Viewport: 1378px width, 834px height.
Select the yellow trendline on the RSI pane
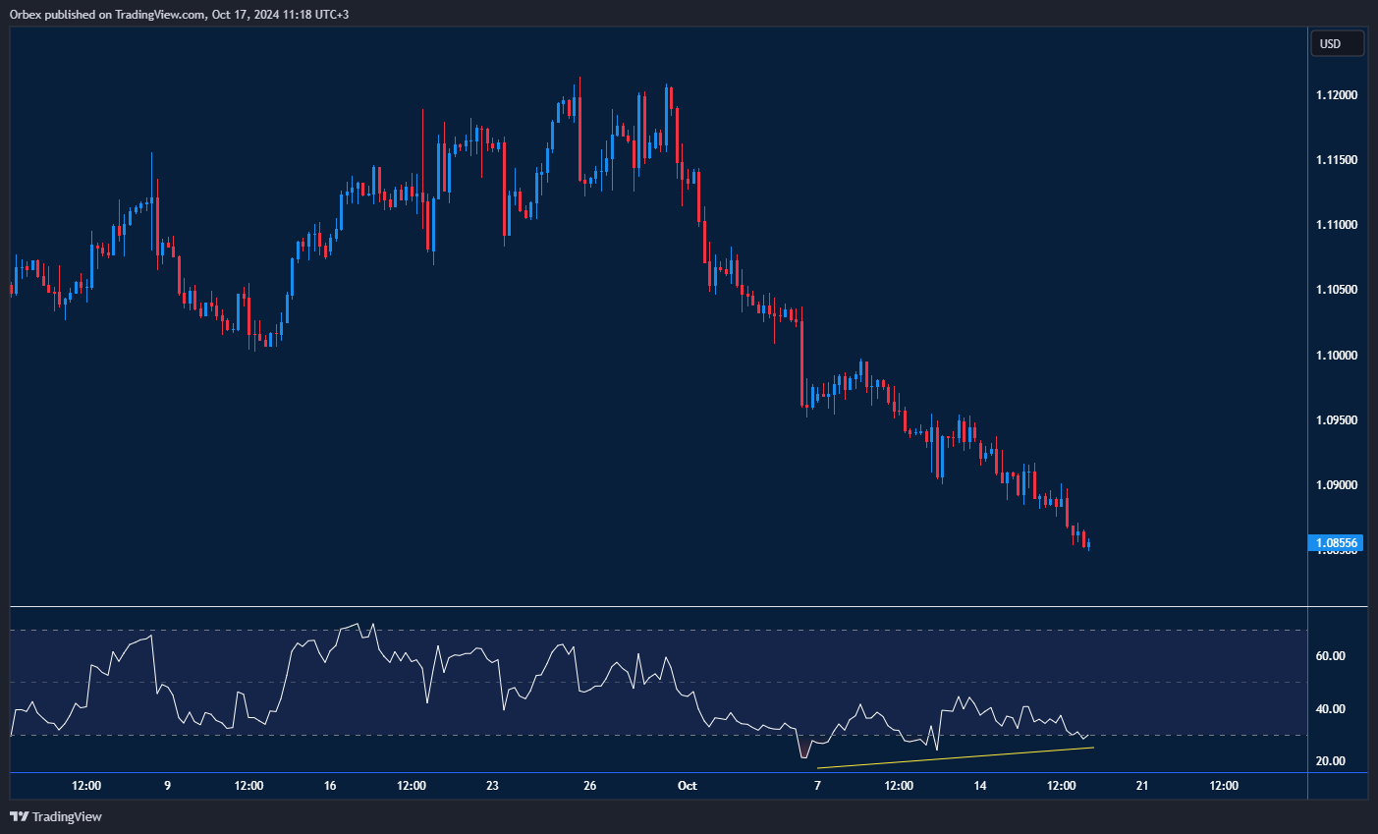click(955, 758)
